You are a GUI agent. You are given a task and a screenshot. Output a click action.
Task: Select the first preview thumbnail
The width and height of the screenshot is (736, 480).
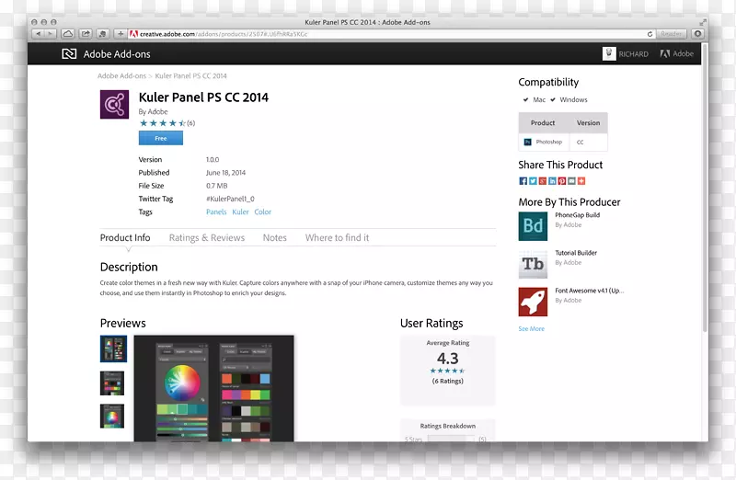coord(113,349)
